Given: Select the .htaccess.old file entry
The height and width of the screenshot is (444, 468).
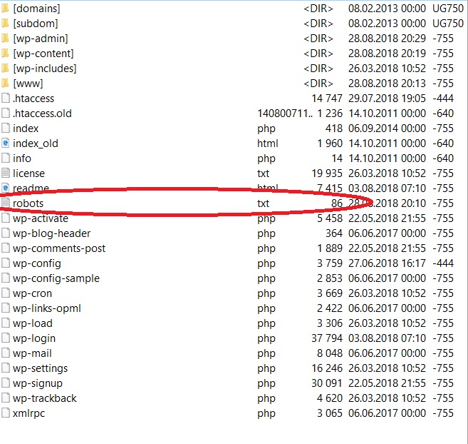Looking at the screenshot, I should click(x=42, y=113).
